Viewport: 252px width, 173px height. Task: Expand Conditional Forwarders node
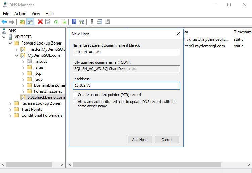[10, 116]
